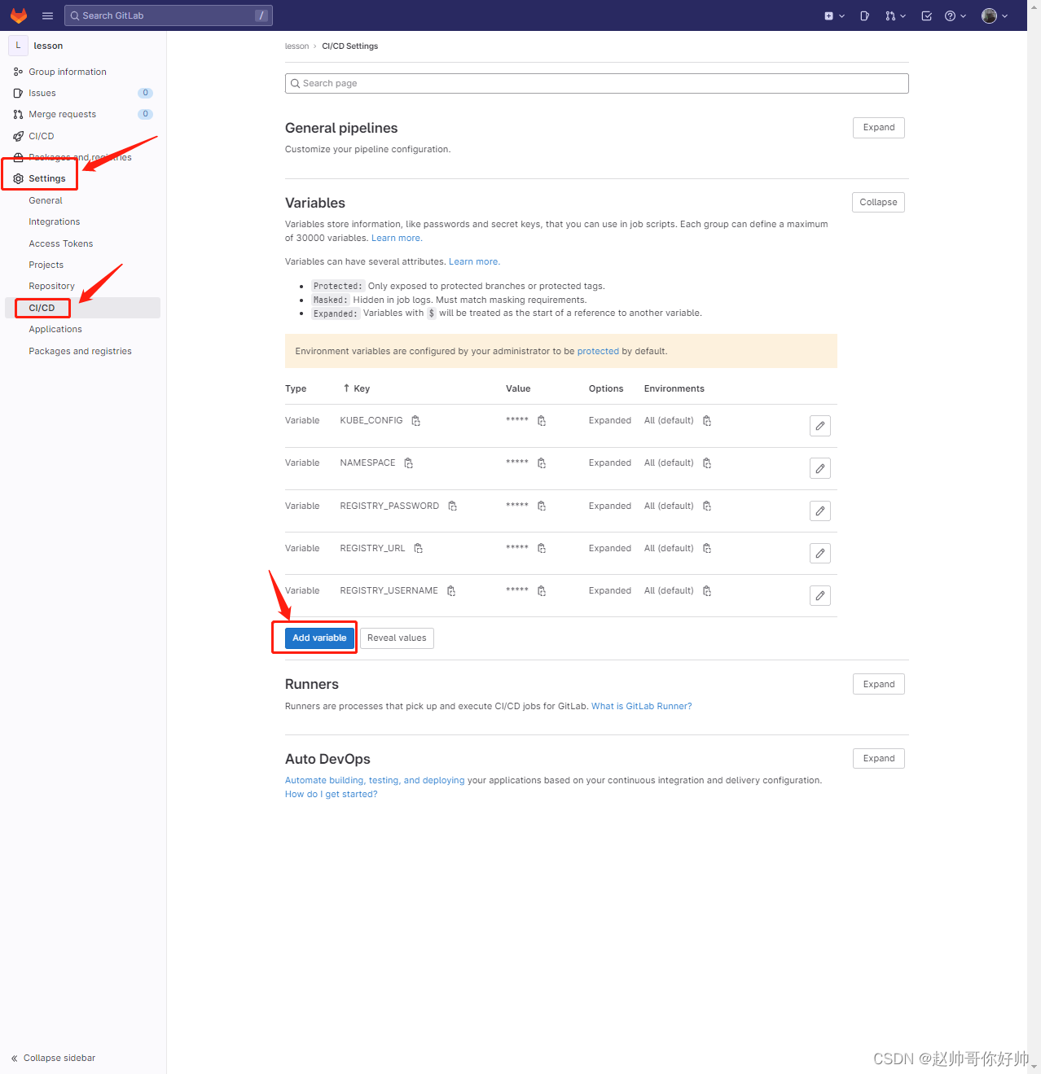Edit the NAMESPACE variable
The image size is (1041, 1074).
tap(820, 468)
